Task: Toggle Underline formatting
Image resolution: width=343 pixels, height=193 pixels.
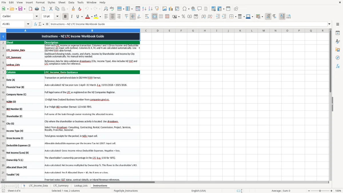Action: [77, 17]
